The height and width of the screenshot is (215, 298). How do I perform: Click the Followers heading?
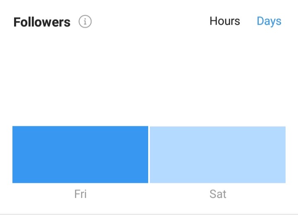pyautogui.click(x=42, y=22)
